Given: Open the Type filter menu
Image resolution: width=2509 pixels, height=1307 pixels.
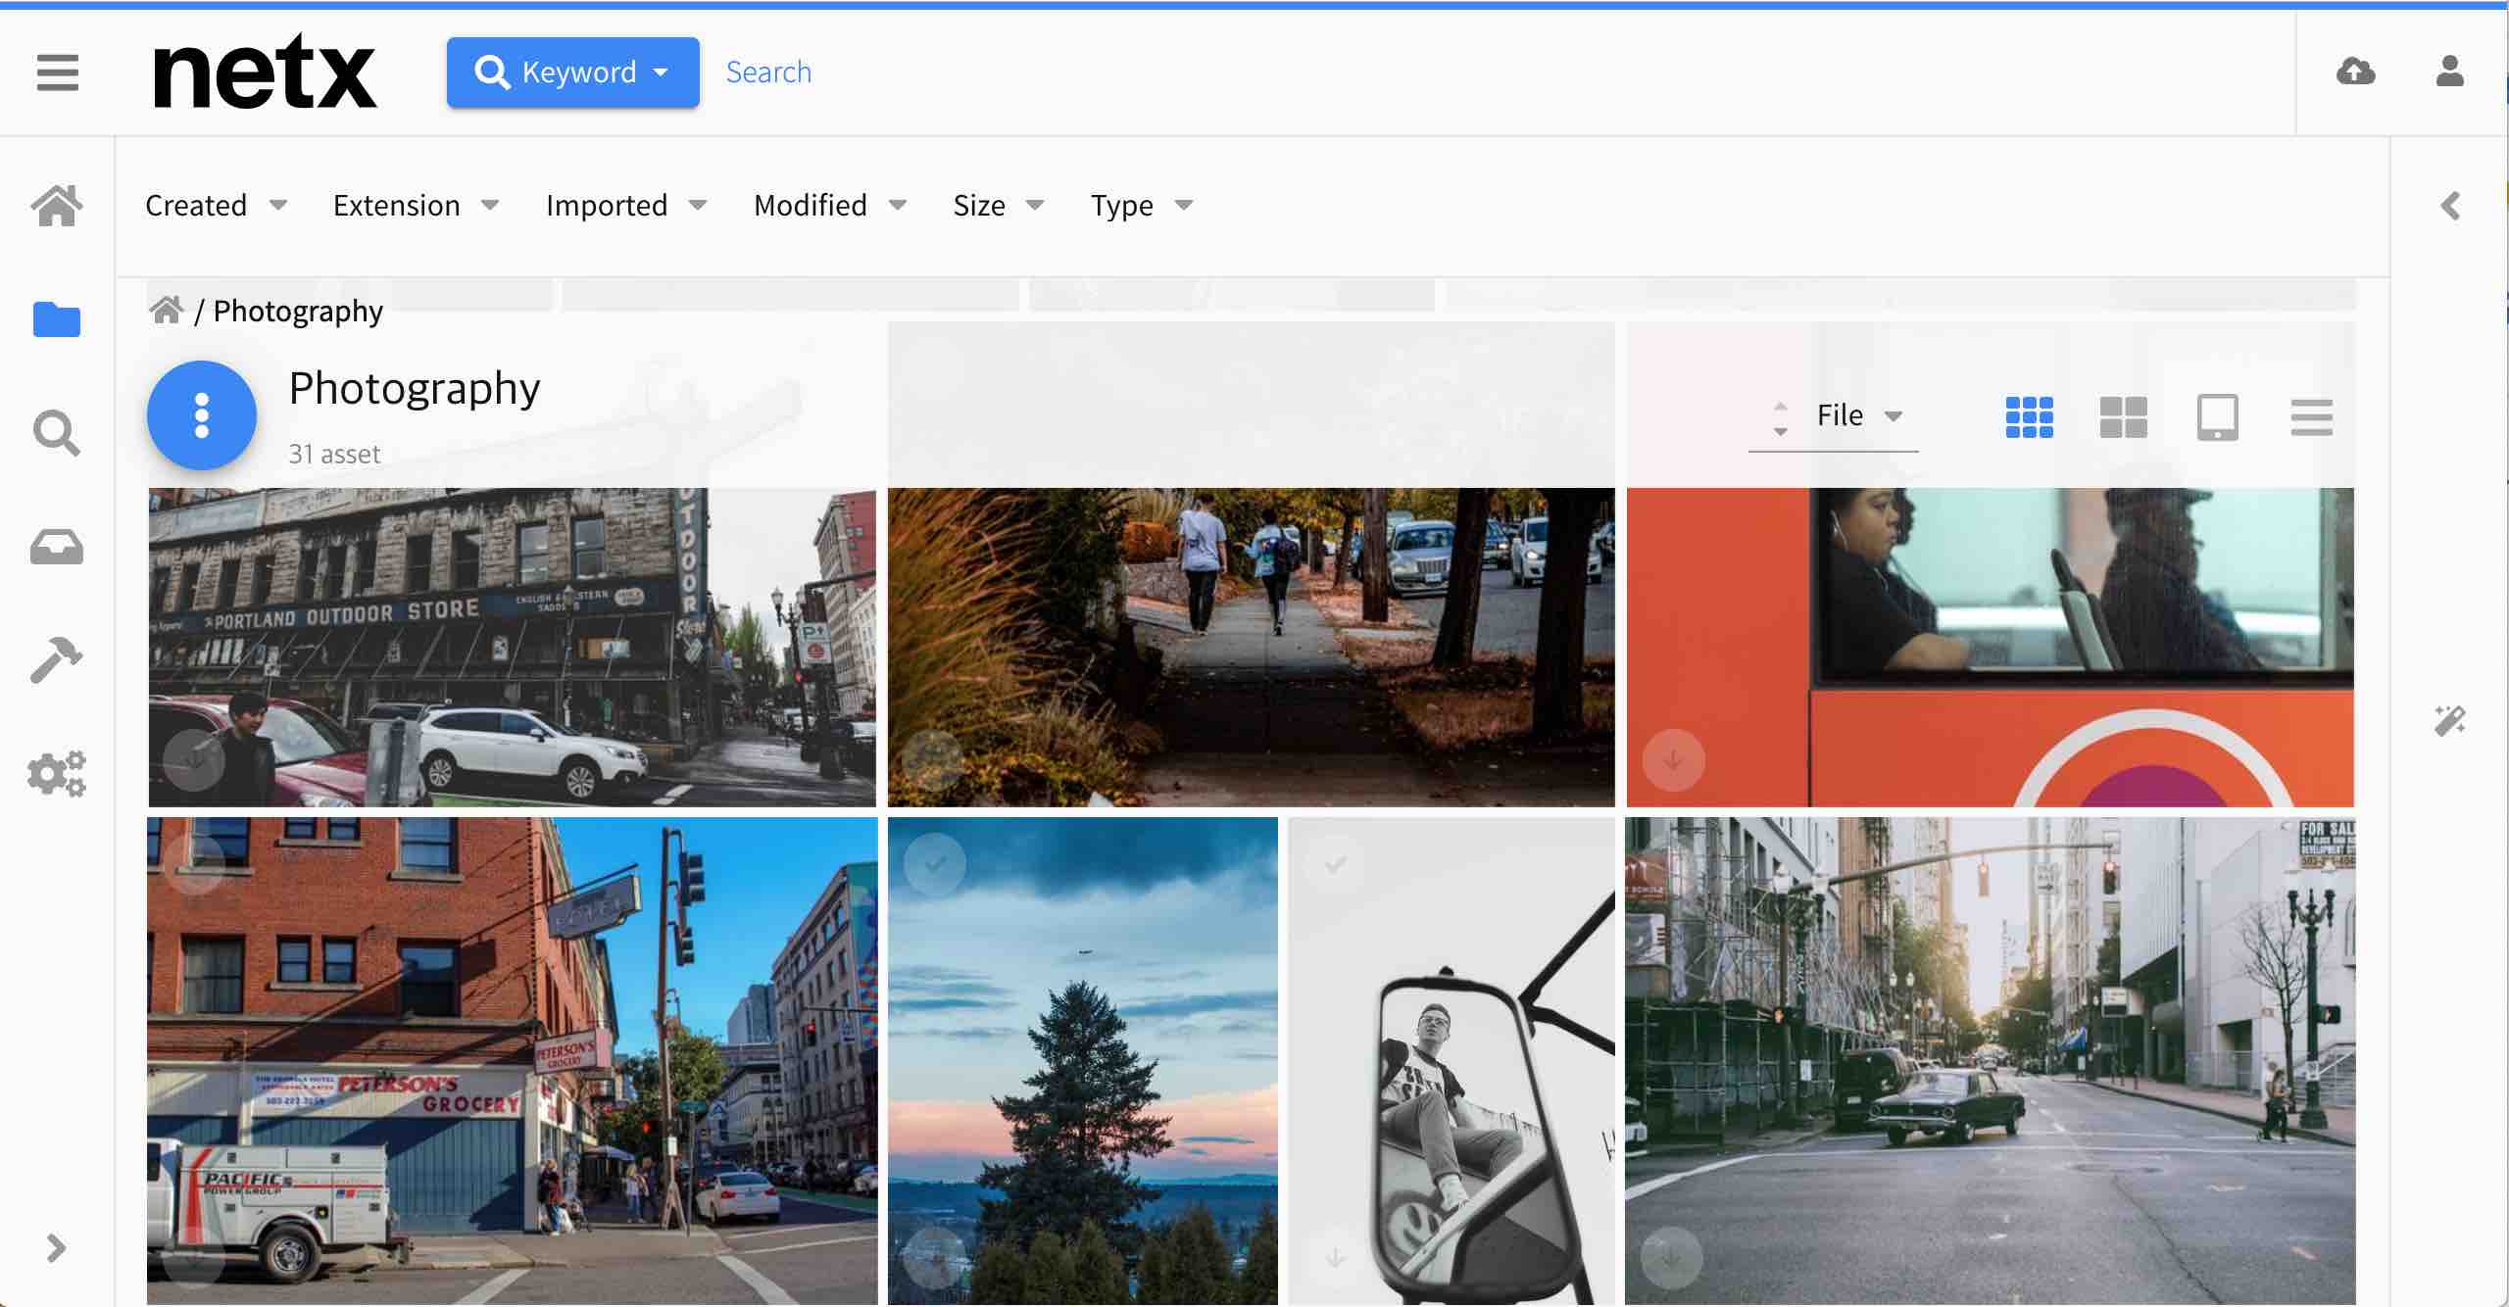Looking at the screenshot, I should [1141, 206].
